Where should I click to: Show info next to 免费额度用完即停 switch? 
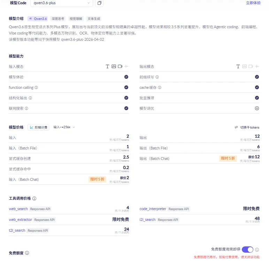tap(257, 250)
